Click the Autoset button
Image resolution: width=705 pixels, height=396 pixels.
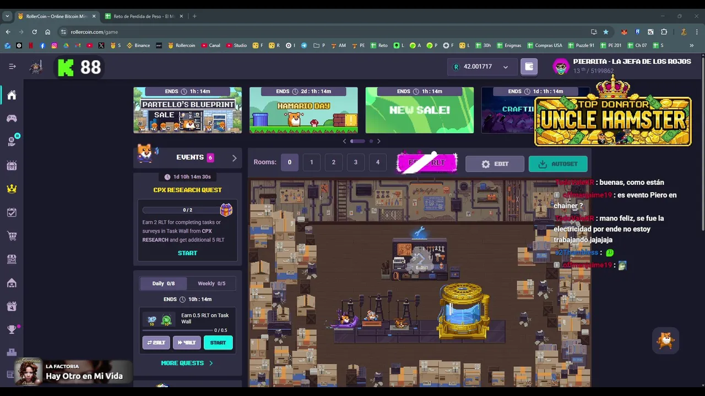(x=558, y=164)
